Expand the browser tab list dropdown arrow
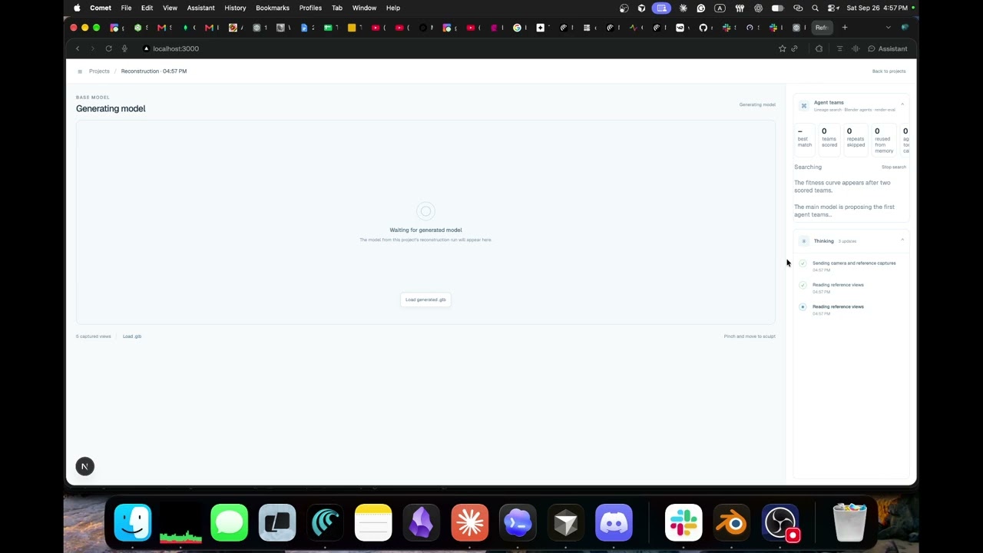The height and width of the screenshot is (553, 983). (889, 28)
